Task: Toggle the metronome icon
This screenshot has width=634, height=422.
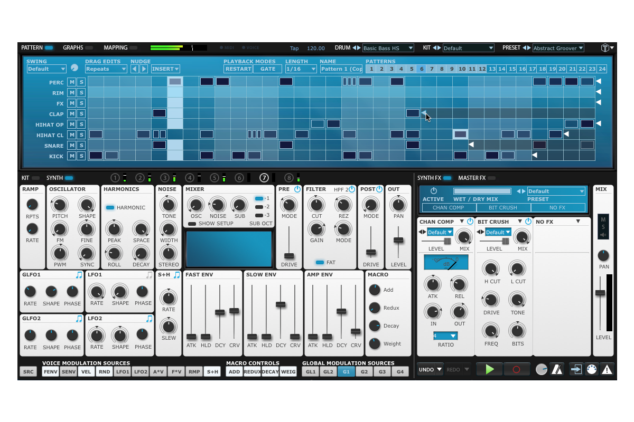Action: 557,369
